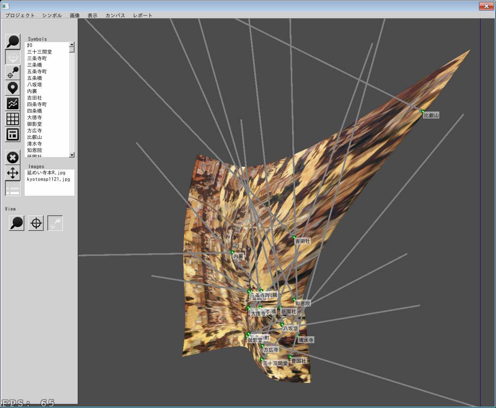
Task: Click the 清水寺 marker on the canvas
Action: [x=298, y=336]
